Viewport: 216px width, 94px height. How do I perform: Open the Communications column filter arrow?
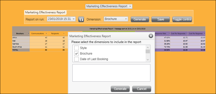click(46, 34)
